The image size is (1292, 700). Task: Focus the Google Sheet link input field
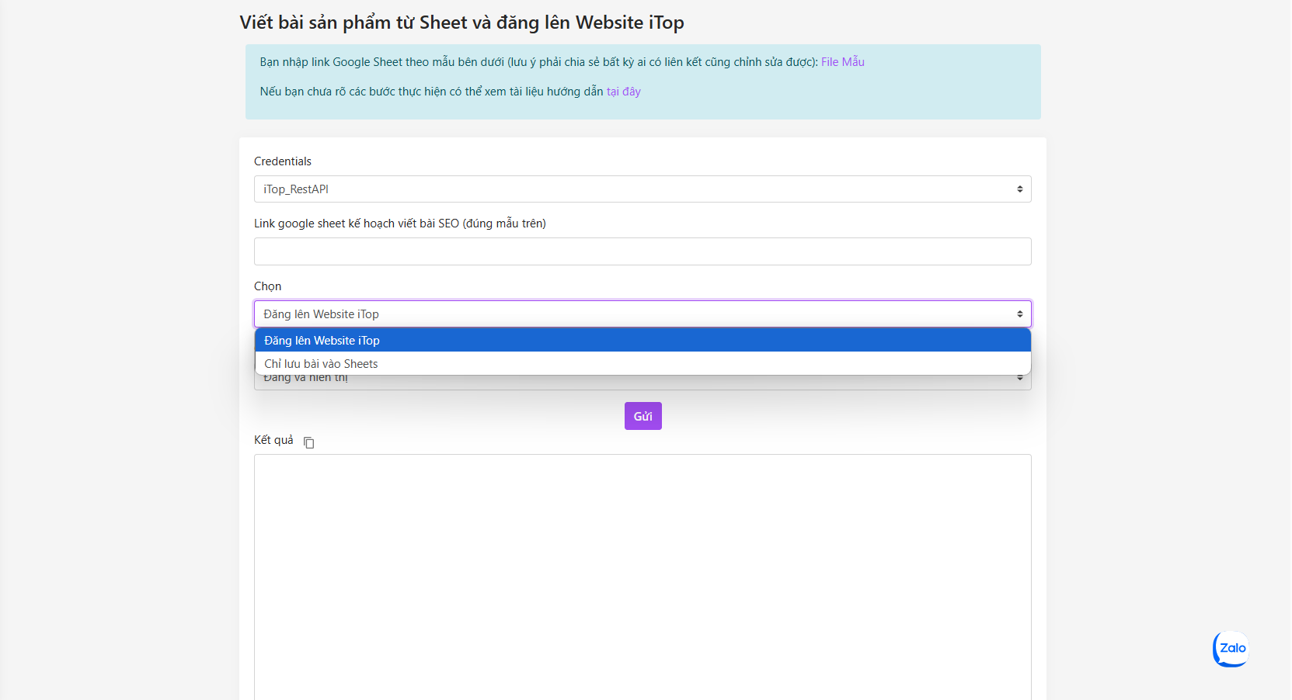click(x=642, y=251)
